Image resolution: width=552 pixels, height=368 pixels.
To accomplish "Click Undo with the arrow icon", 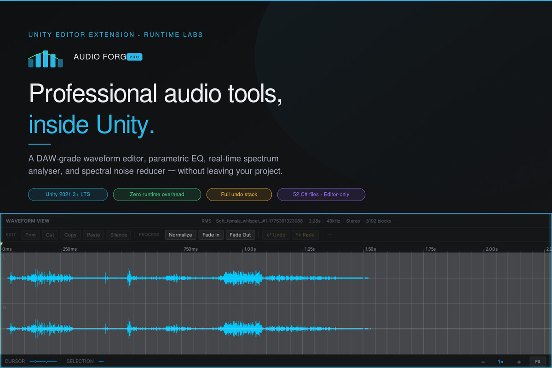I will (x=276, y=235).
